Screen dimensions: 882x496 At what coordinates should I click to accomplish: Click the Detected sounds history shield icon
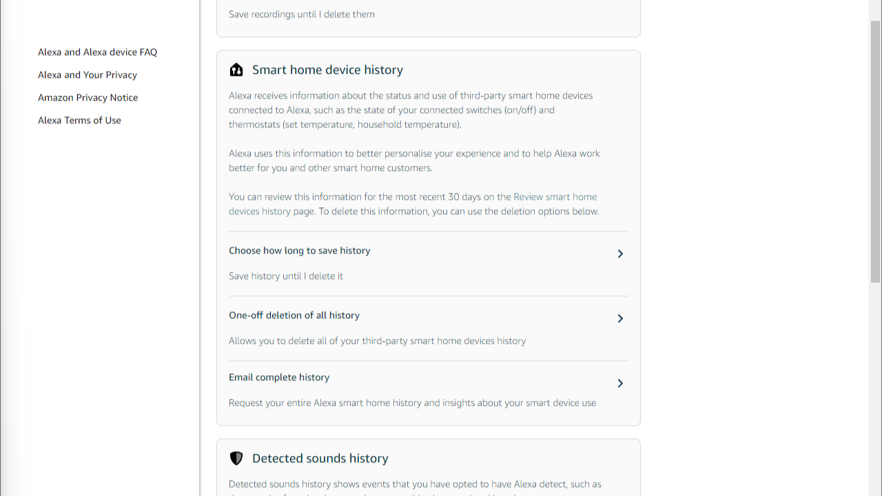236,458
